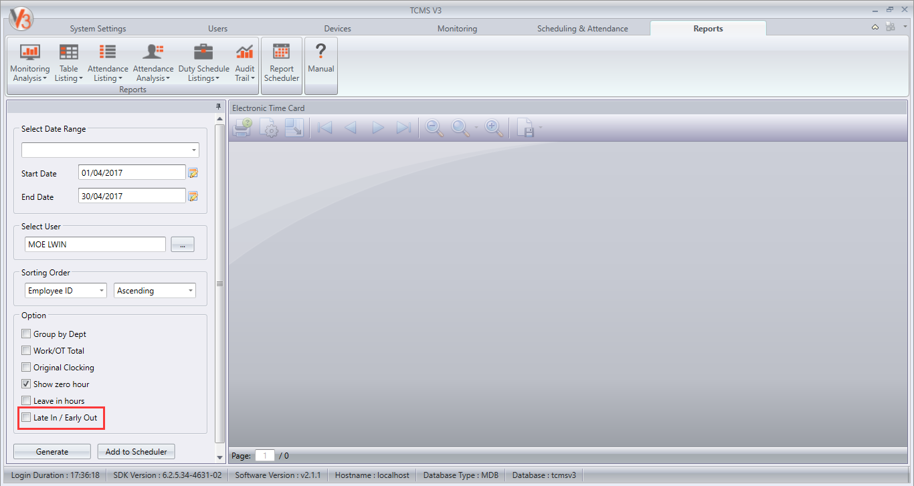Image resolution: width=914 pixels, height=486 pixels.
Task: Launch the Report Scheduler
Action: point(282,64)
